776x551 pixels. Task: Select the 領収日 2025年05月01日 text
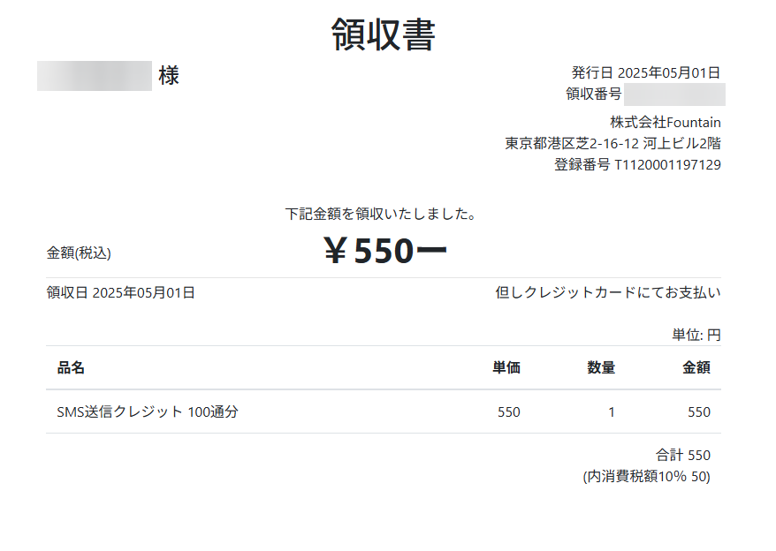[121, 292]
